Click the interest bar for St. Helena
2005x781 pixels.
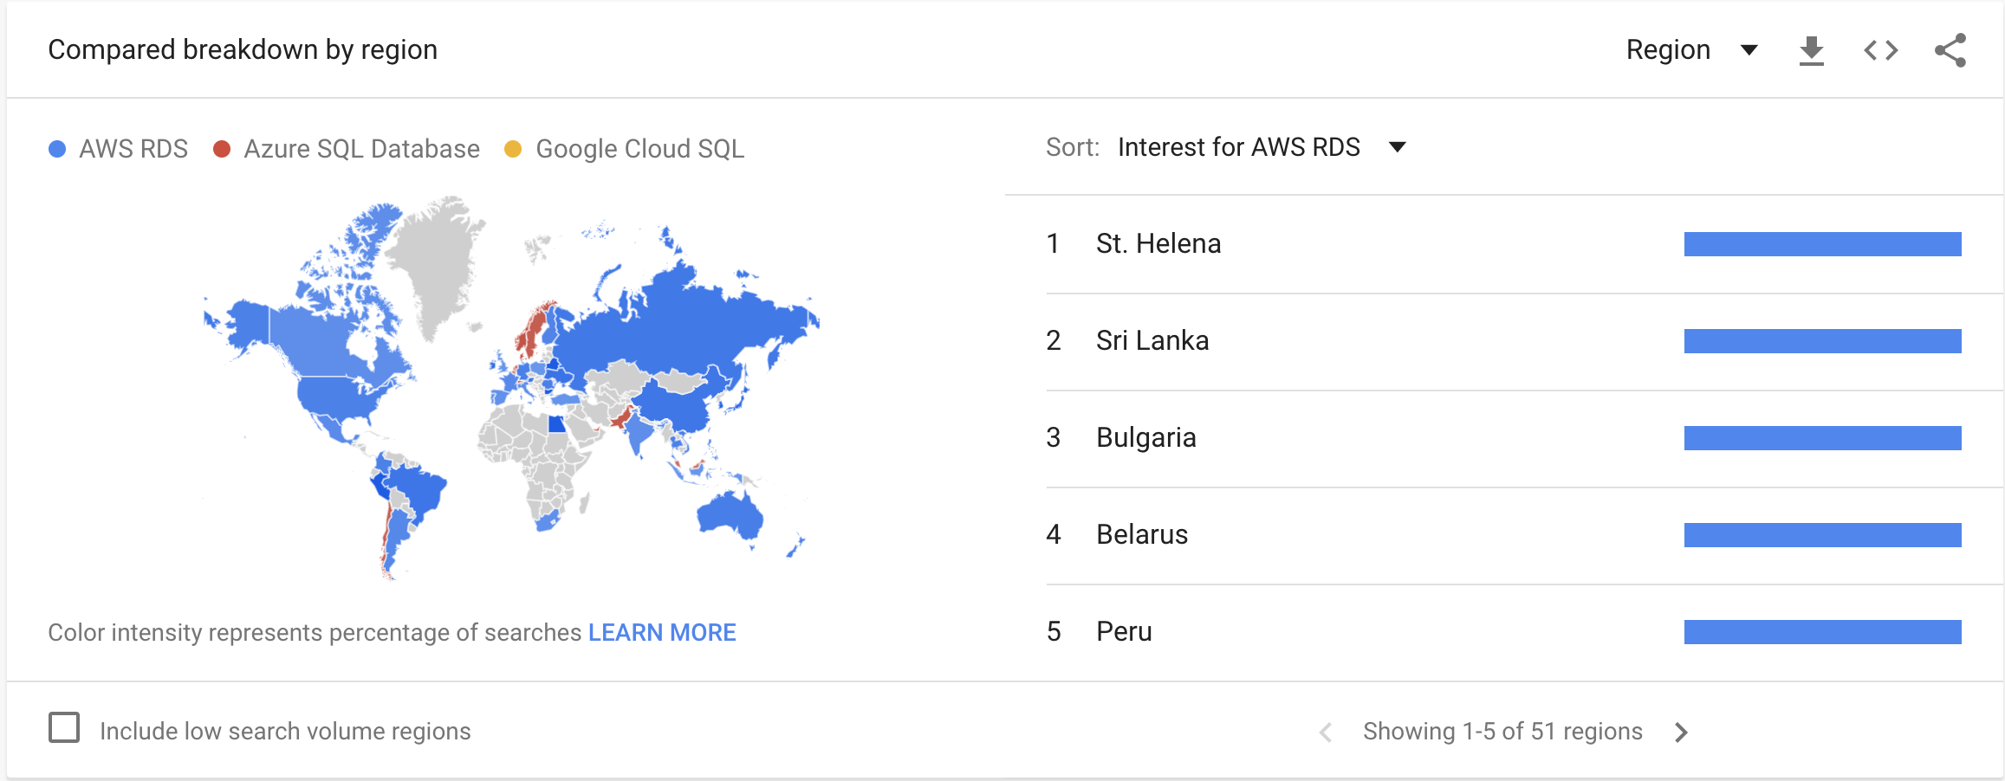tap(1822, 244)
